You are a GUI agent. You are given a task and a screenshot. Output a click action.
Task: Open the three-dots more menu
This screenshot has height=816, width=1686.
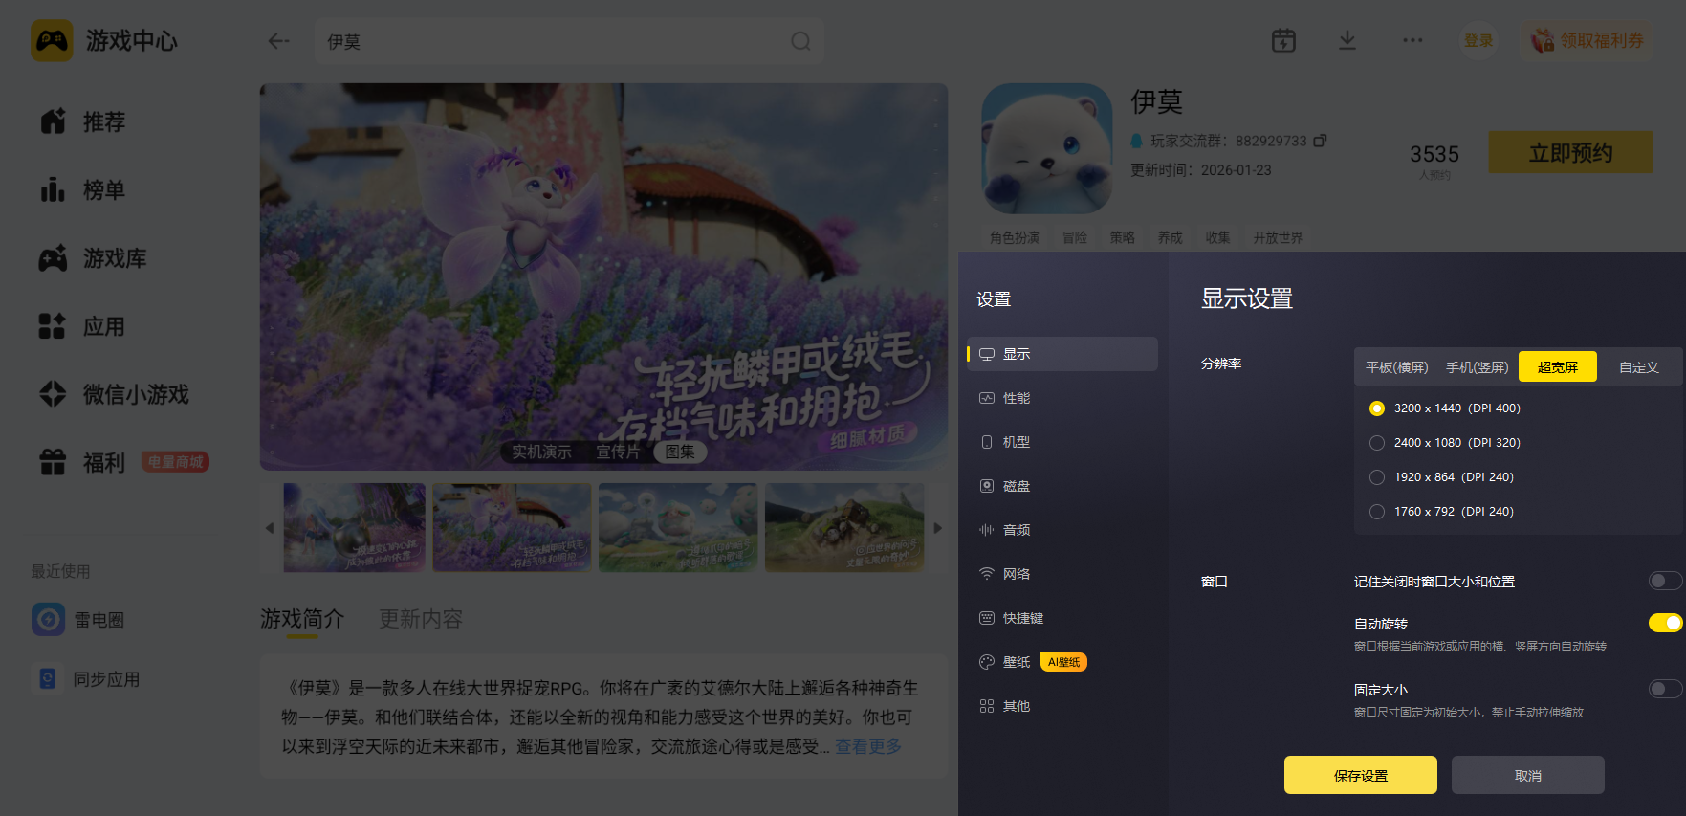pos(1412,40)
